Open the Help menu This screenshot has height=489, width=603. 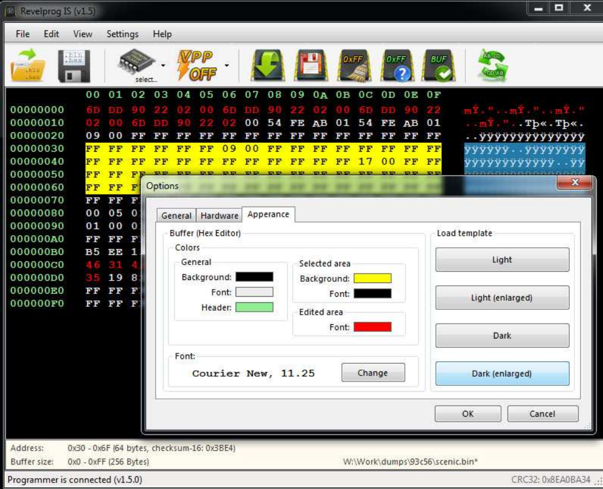162,34
